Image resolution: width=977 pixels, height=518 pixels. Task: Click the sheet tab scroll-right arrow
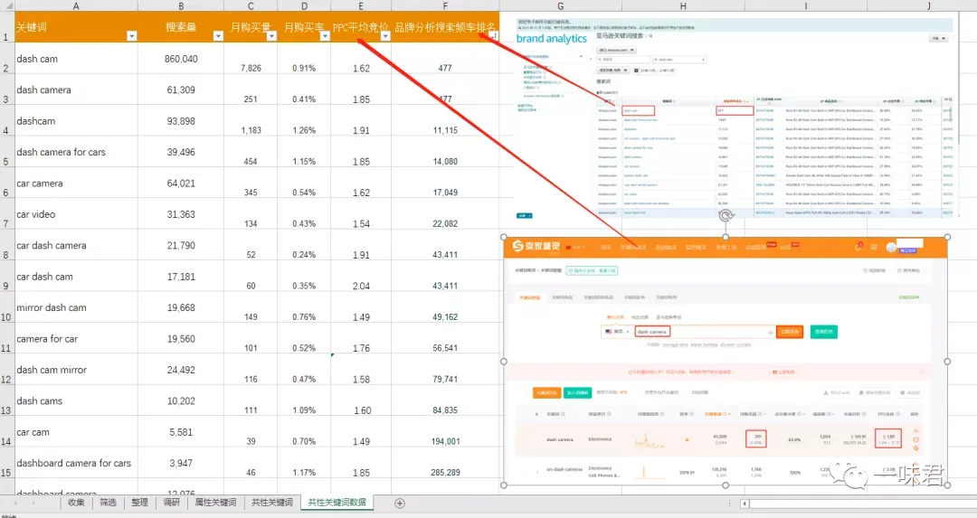(32, 503)
